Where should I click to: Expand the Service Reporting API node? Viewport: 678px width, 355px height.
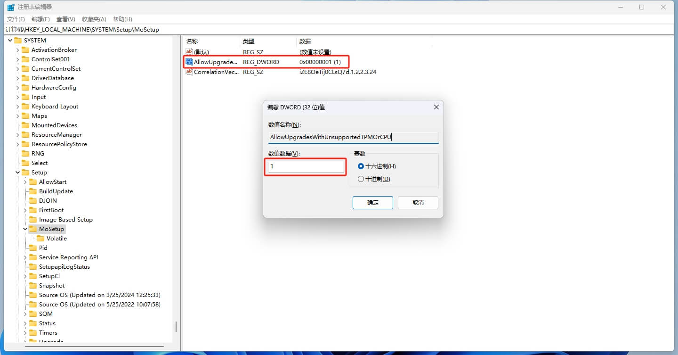pyautogui.click(x=25, y=257)
